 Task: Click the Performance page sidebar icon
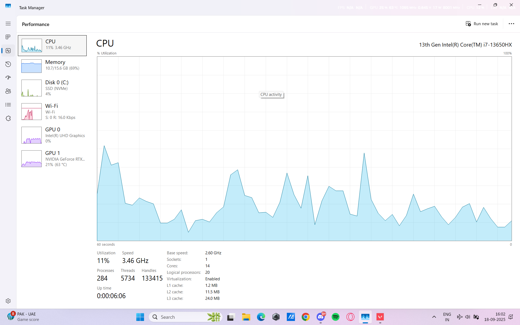(8, 51)
